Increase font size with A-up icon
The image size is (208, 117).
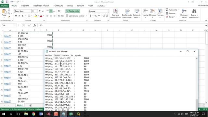(40, 11)
